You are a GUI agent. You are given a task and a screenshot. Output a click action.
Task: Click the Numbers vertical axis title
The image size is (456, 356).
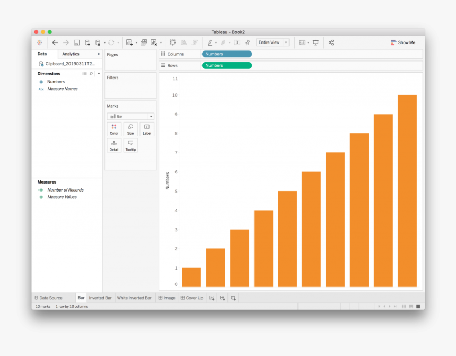(x=167, y=181)
